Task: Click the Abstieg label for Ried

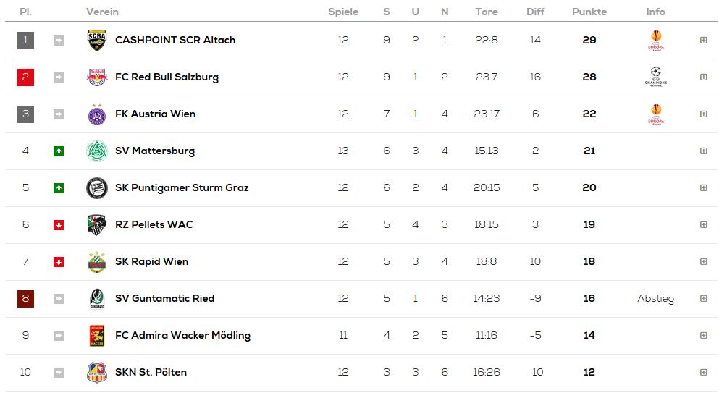Action: coord(656,299)
